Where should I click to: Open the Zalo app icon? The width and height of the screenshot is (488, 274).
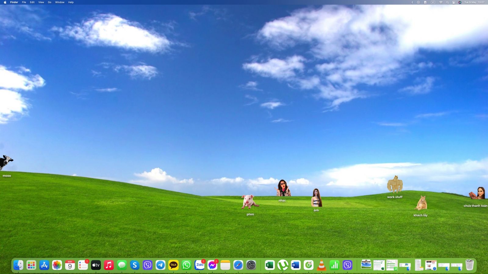(199, 265)
